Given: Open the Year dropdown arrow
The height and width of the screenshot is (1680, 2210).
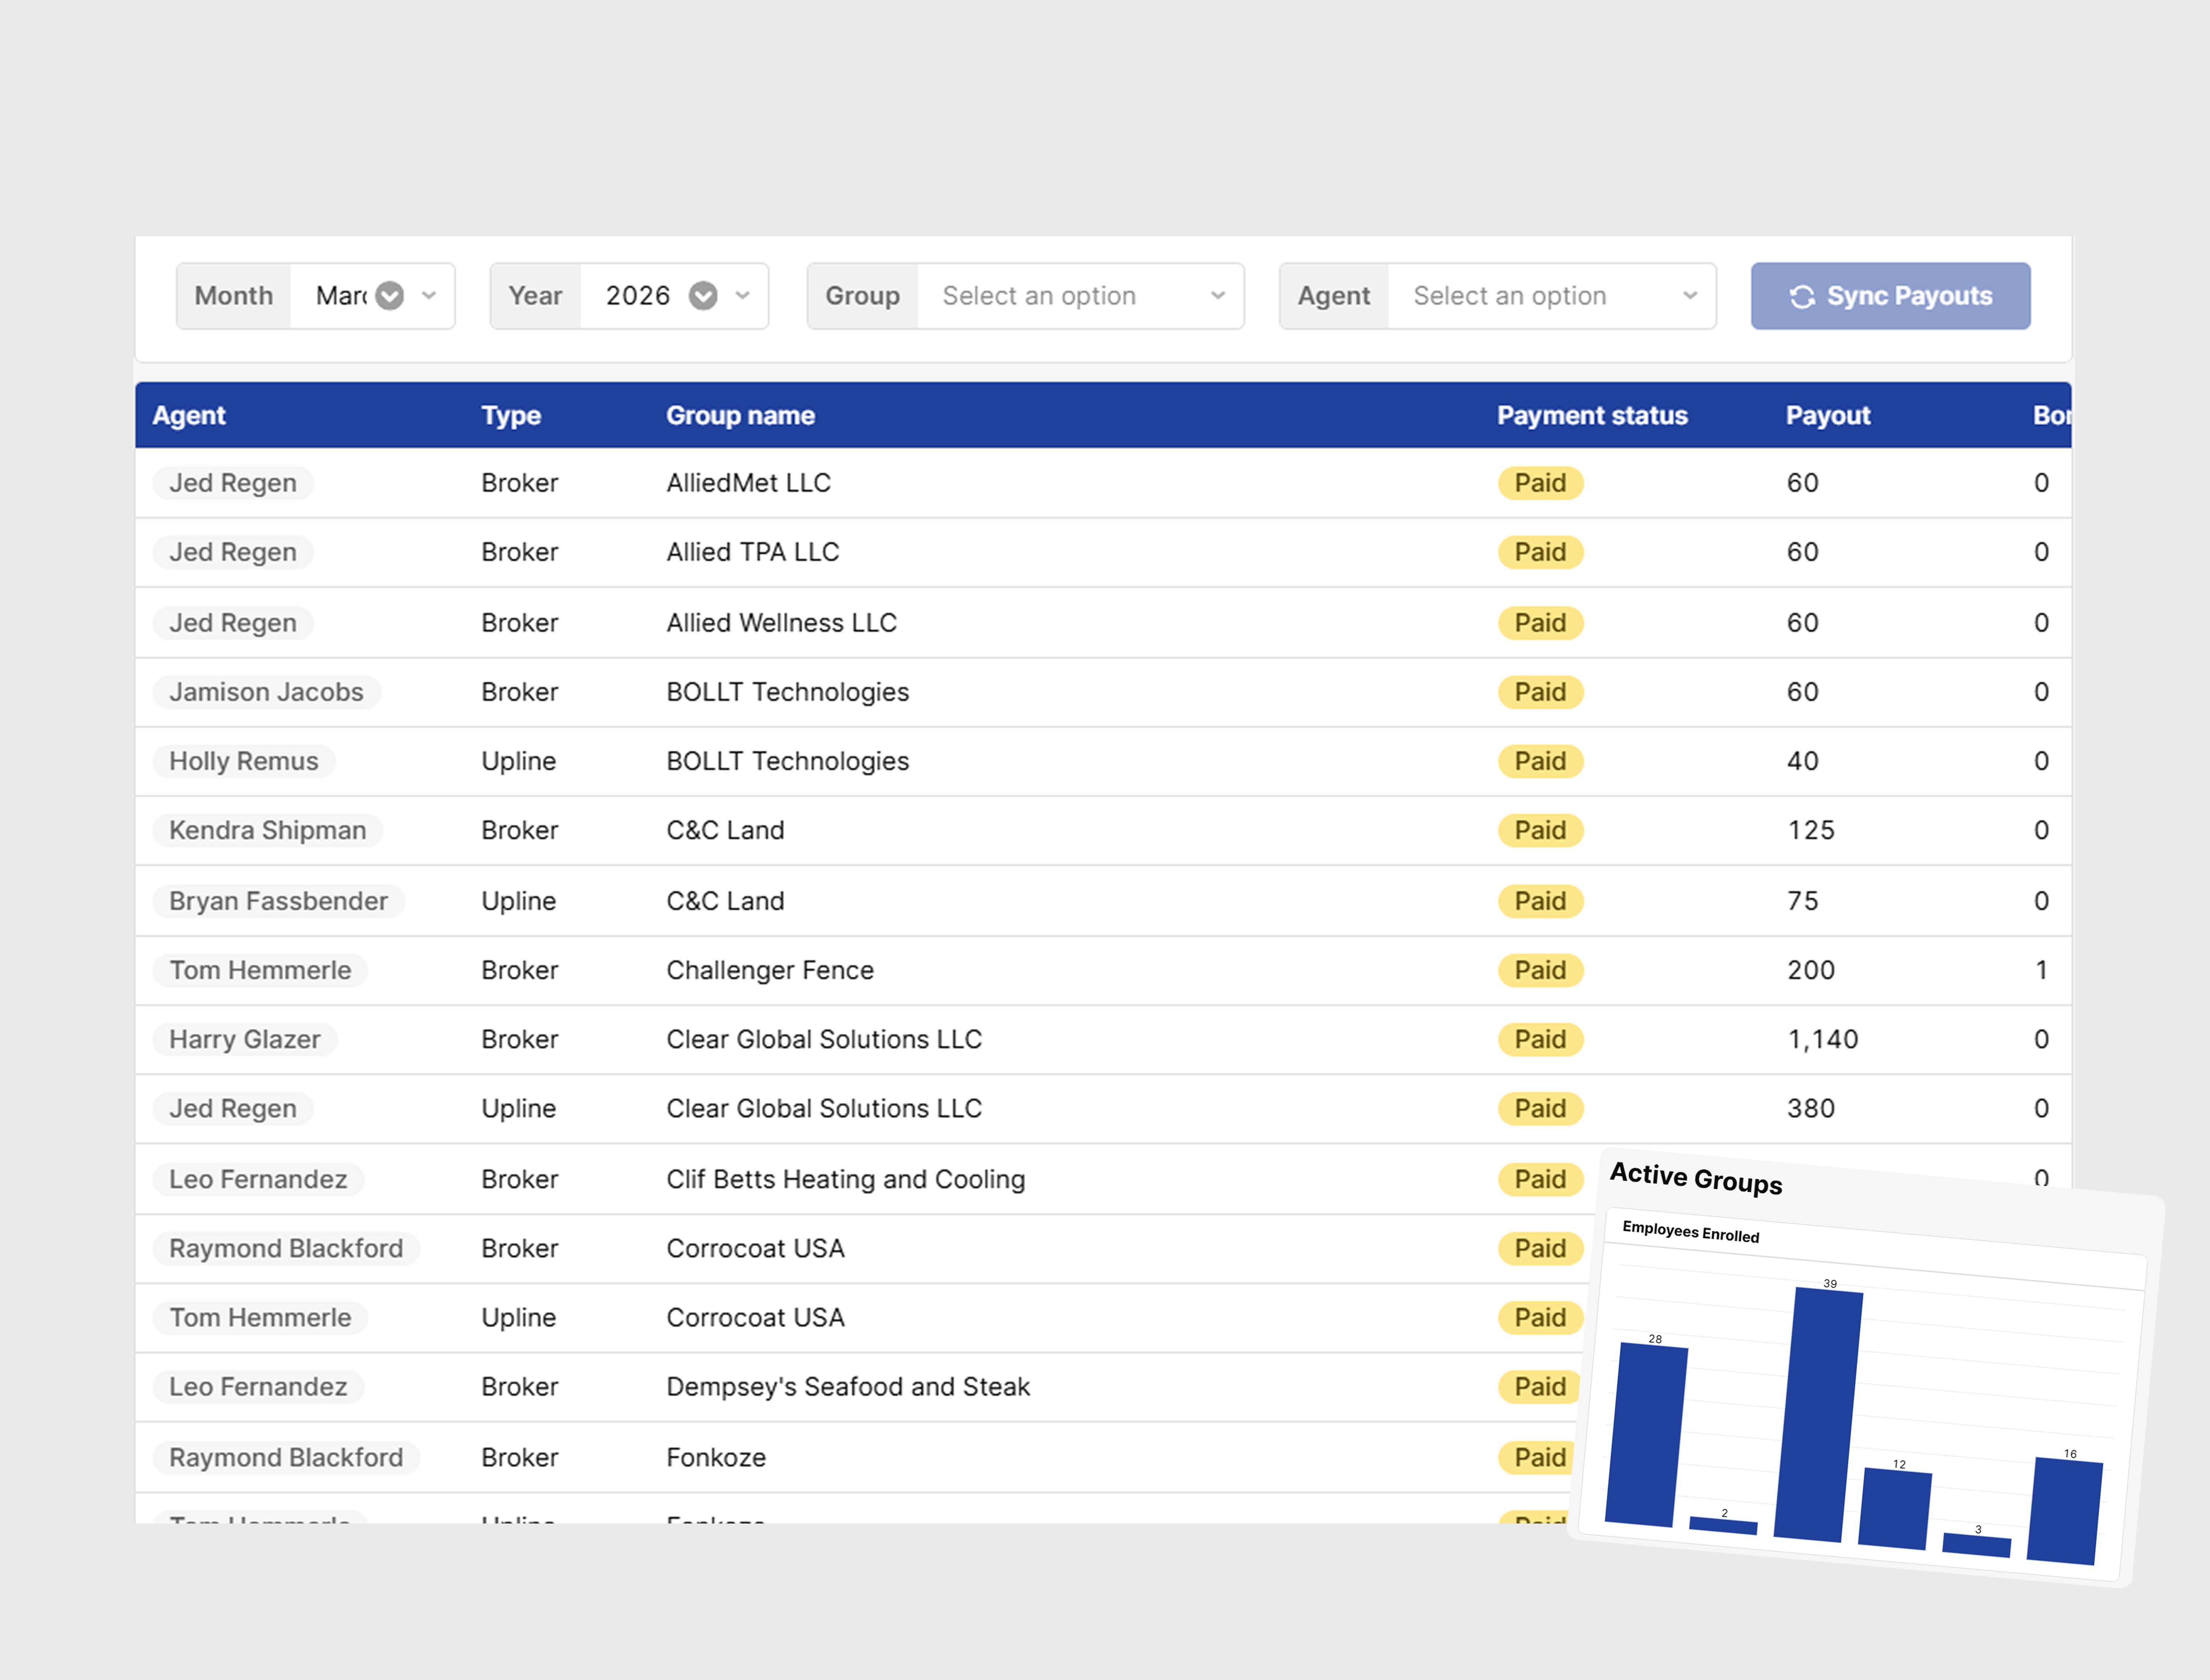Looking at the screenshot, I should pos(742,296).
